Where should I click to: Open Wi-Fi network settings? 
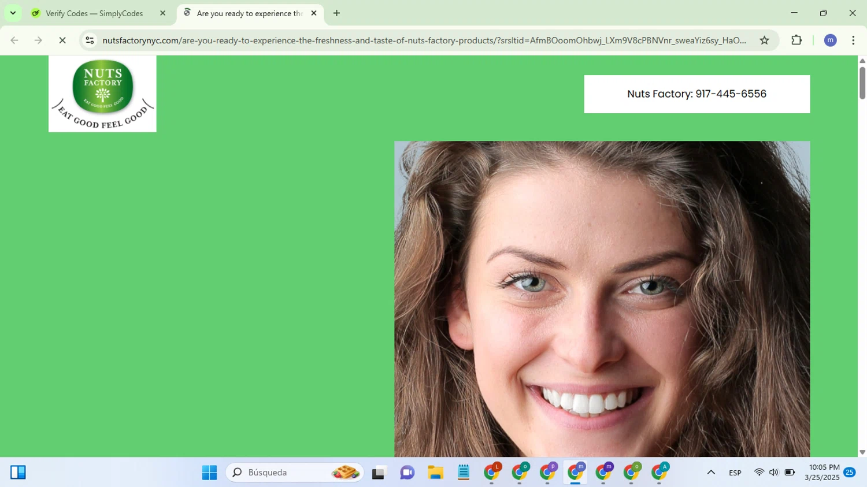(x=759, y=473)
